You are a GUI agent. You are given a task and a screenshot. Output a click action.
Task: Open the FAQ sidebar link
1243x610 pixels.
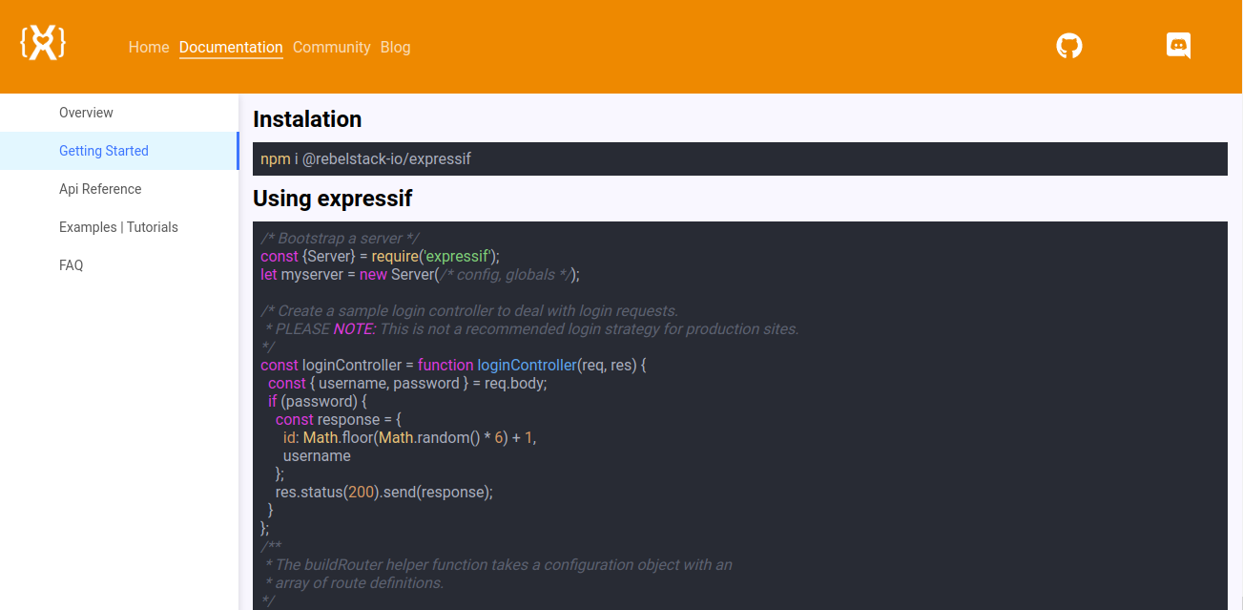point(72,265)
